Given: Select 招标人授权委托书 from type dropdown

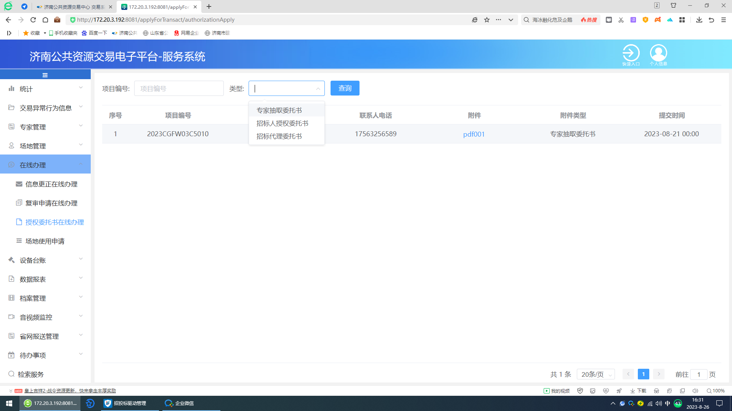Looking at the screenshot, I should (282, 123).
